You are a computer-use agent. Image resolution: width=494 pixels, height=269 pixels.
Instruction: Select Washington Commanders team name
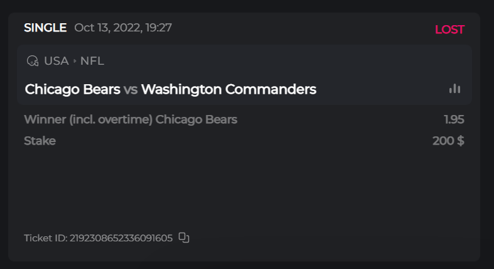(x=228, y=89)
